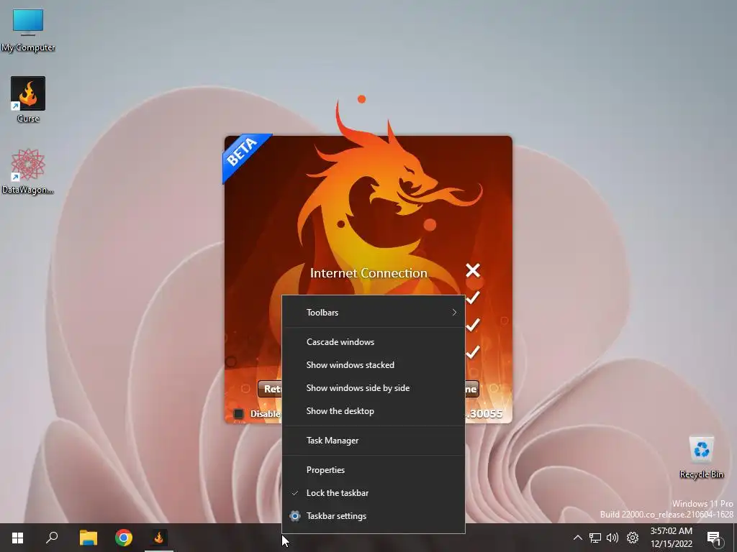This screenshot has height=552, width=737.
Task: Choose Show windows stacked
Action: coord(374,364)
